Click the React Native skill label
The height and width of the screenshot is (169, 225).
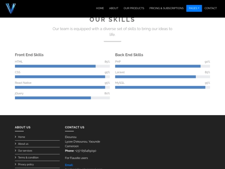tap(23, 83)
